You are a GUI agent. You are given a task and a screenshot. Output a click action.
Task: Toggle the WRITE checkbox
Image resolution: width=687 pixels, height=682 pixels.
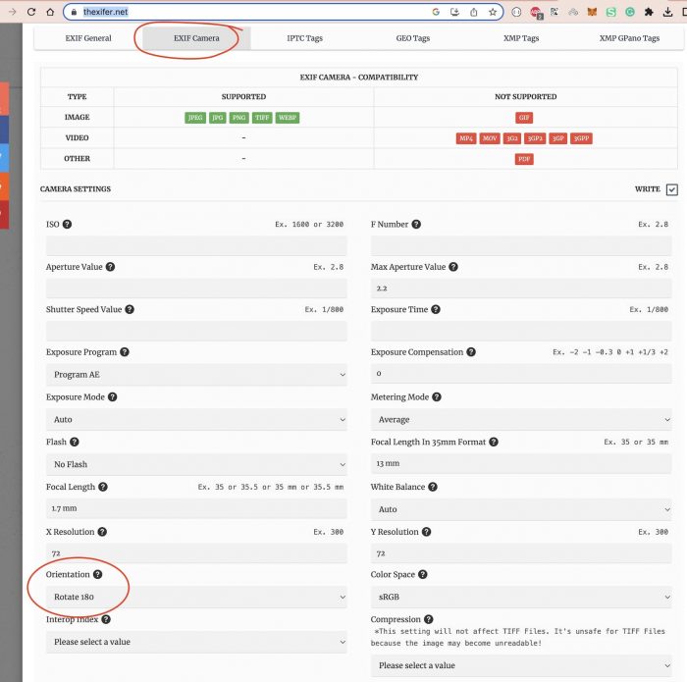tap(671, 189)
